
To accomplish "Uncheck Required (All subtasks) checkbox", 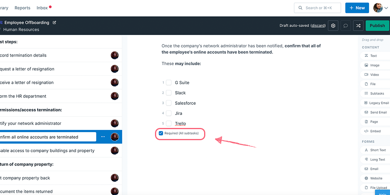I will click(x=161, y=133).
